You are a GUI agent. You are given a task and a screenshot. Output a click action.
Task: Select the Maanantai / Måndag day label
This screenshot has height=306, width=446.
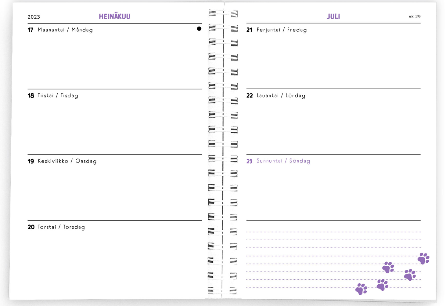[65, 30]
